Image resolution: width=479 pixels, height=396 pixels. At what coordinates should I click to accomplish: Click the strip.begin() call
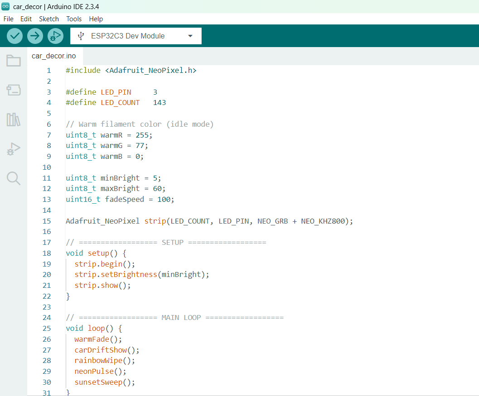[x=105, y=264]
